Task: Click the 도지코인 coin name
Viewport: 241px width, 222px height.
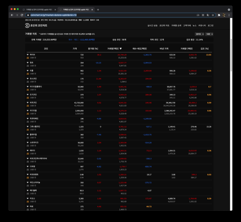Action: [x=33, y=94]
